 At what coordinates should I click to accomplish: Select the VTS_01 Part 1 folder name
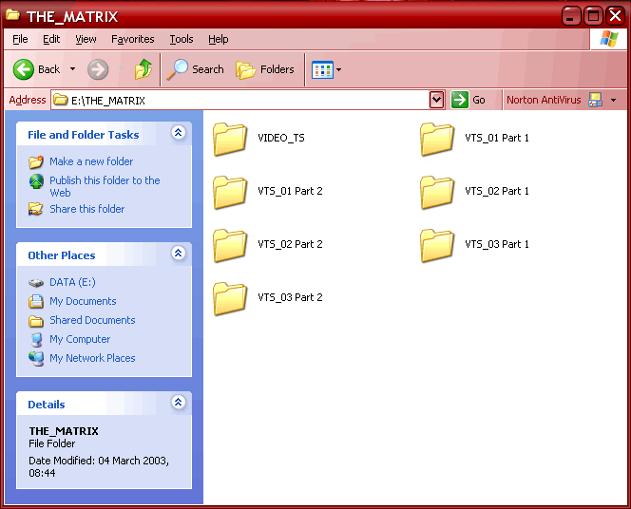(497, 138)
